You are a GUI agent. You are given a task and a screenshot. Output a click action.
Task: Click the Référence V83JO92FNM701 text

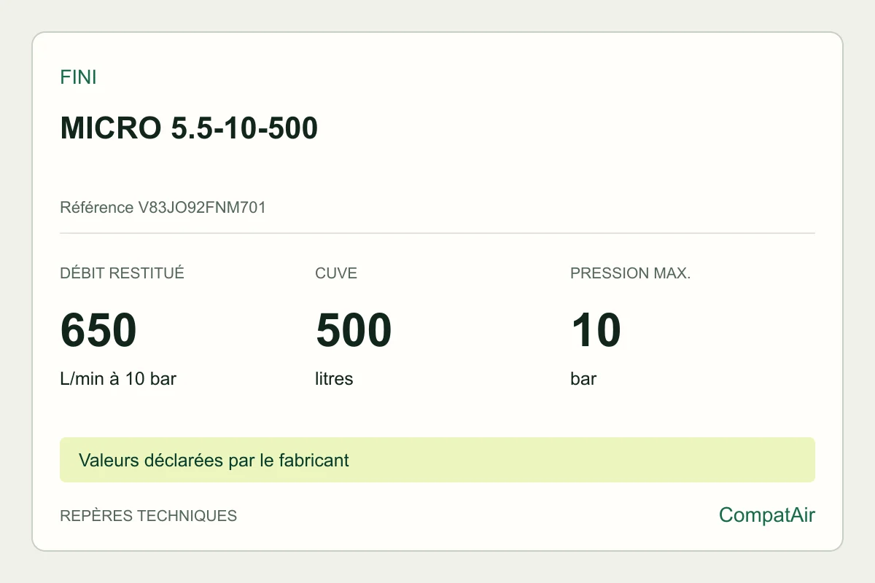point(163,208)
